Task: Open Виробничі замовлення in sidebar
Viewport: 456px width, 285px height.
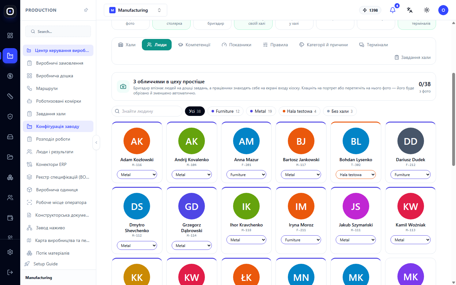Action: 58,63
